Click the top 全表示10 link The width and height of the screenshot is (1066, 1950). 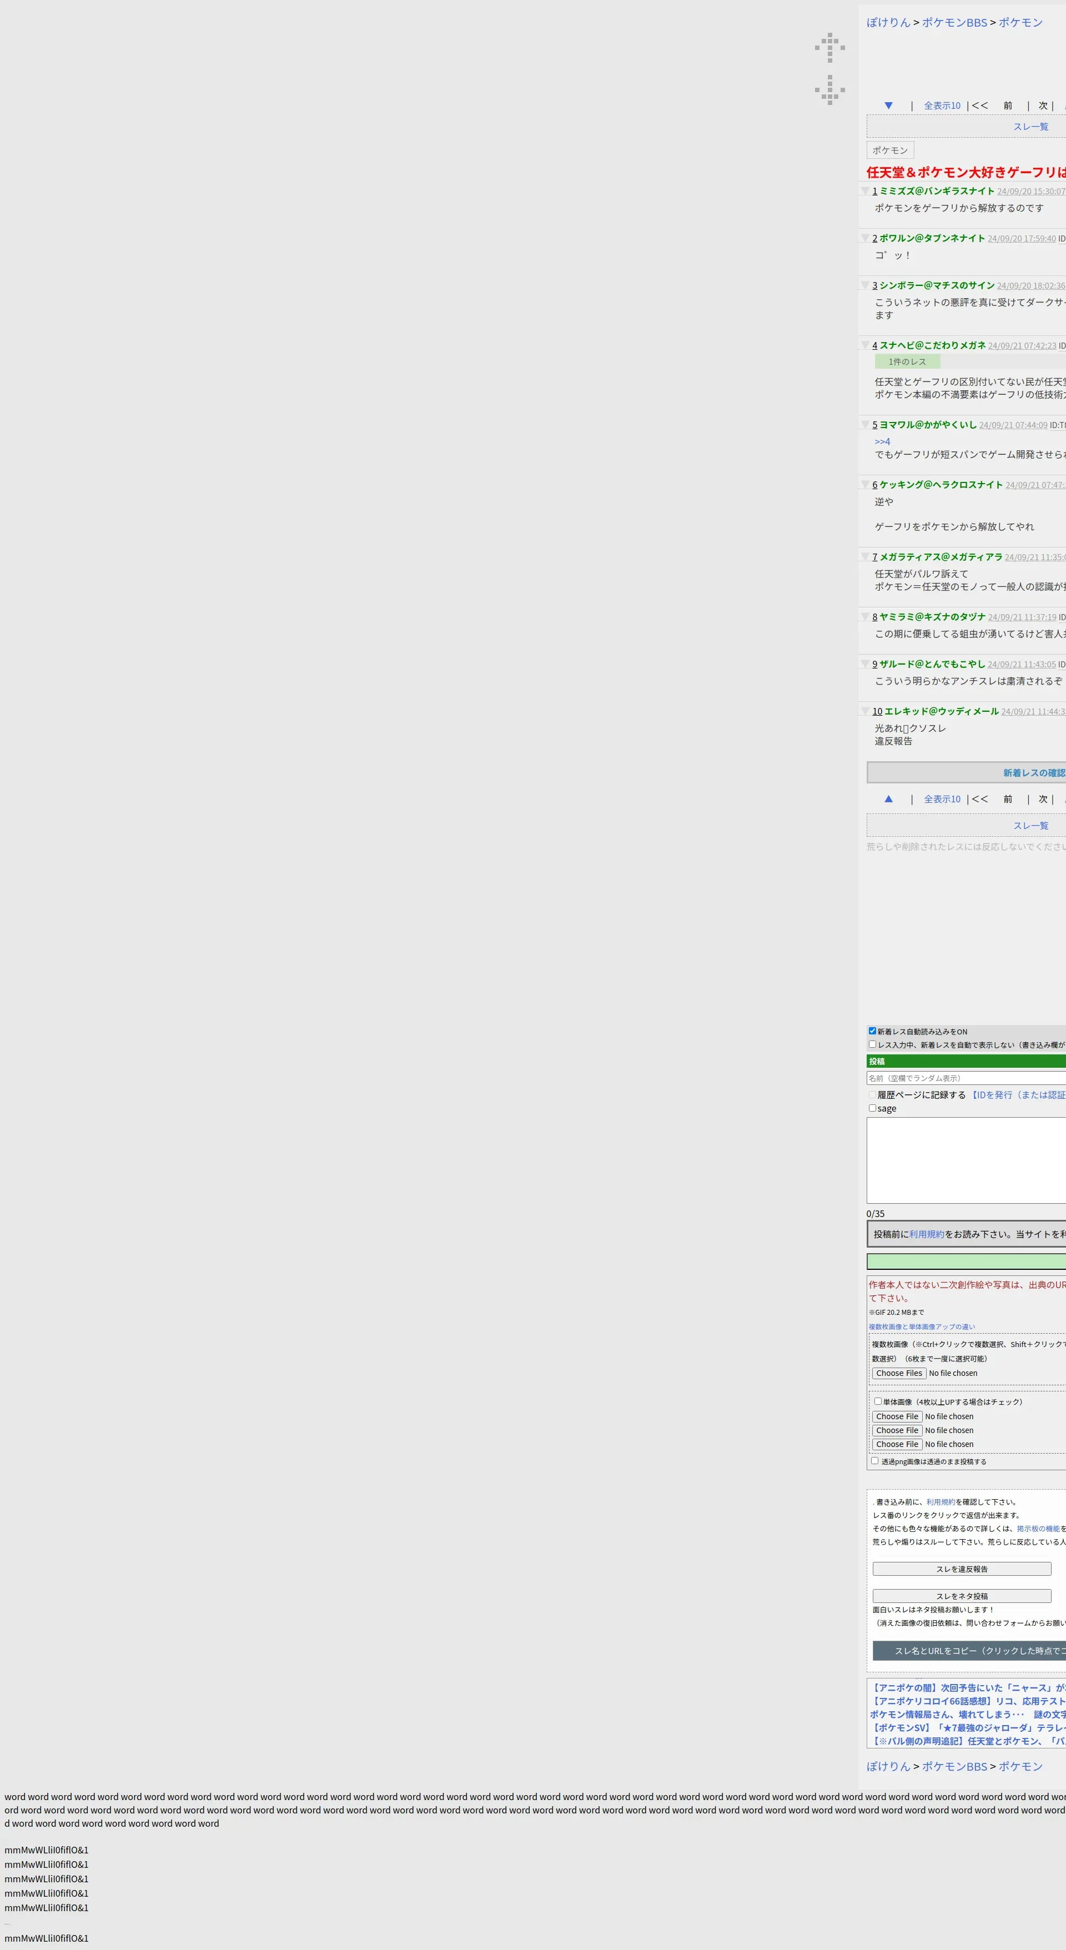[942, 106]
